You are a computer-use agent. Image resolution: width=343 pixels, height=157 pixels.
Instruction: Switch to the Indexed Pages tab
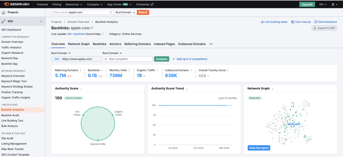(164, 44)
